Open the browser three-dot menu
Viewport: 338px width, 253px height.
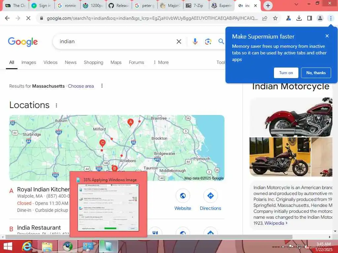[x=331, y=18]
